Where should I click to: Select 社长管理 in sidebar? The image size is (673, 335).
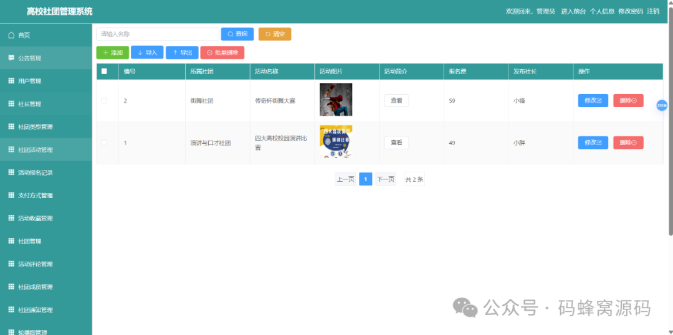coord(46,104)
